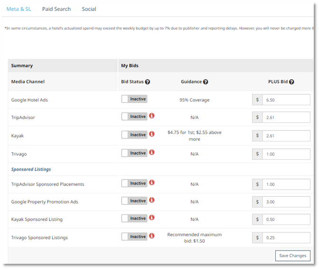Click Kayak Sponsored Listing red info icon
319x269 pixels.
[152, 218]
